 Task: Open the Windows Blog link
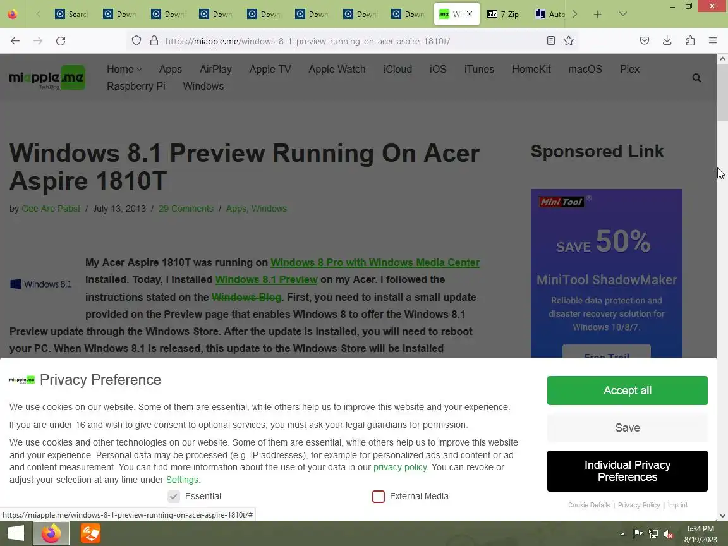[x=246, y=297]
